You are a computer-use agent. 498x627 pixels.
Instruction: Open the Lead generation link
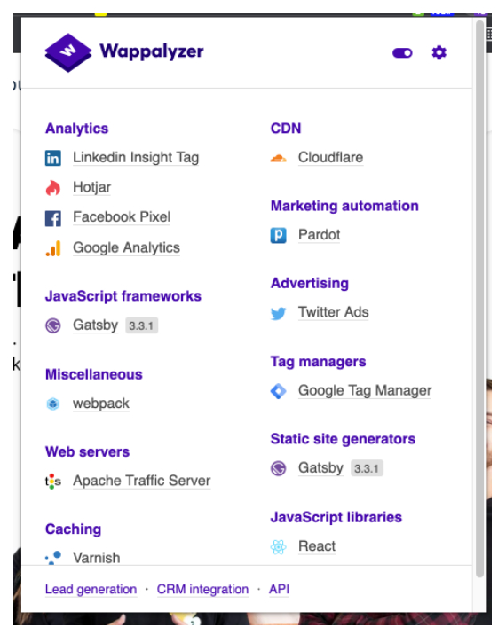coord(91,589)
